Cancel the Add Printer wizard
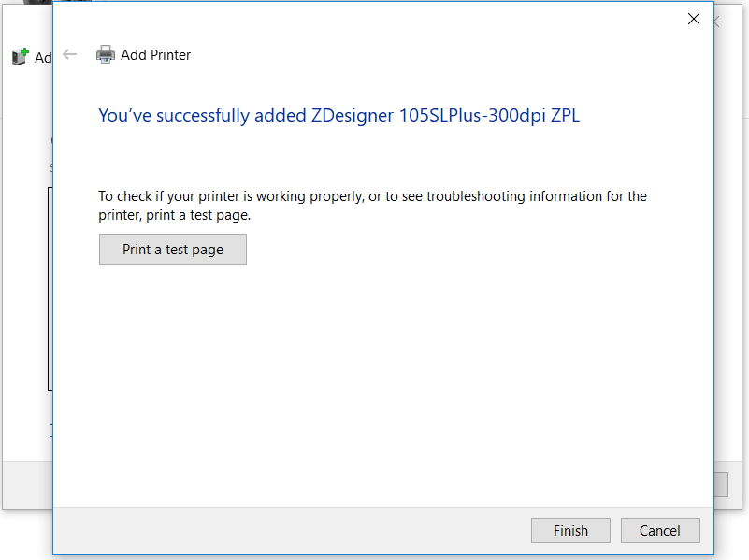749x560 pixels. [x=660, y=530]
